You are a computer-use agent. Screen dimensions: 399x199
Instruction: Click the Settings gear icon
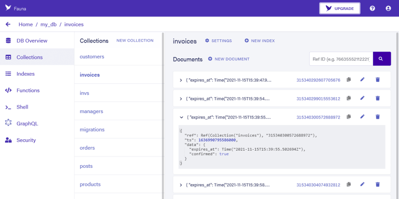[x=207, y=41]
